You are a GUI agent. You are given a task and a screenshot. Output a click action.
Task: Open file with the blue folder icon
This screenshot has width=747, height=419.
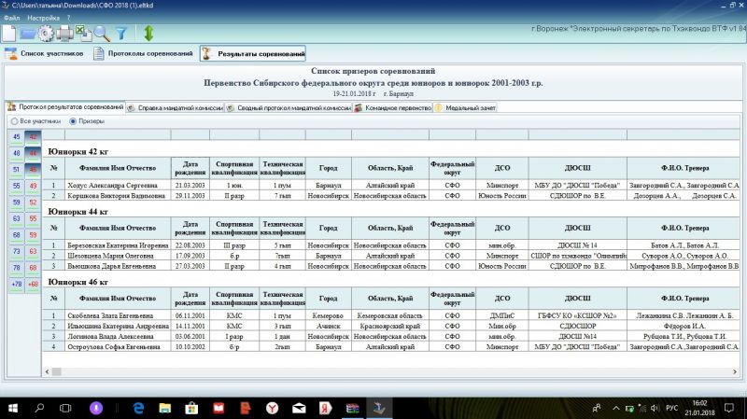26,34
